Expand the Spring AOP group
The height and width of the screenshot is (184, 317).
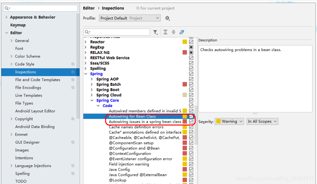click(x=92, y=79)
